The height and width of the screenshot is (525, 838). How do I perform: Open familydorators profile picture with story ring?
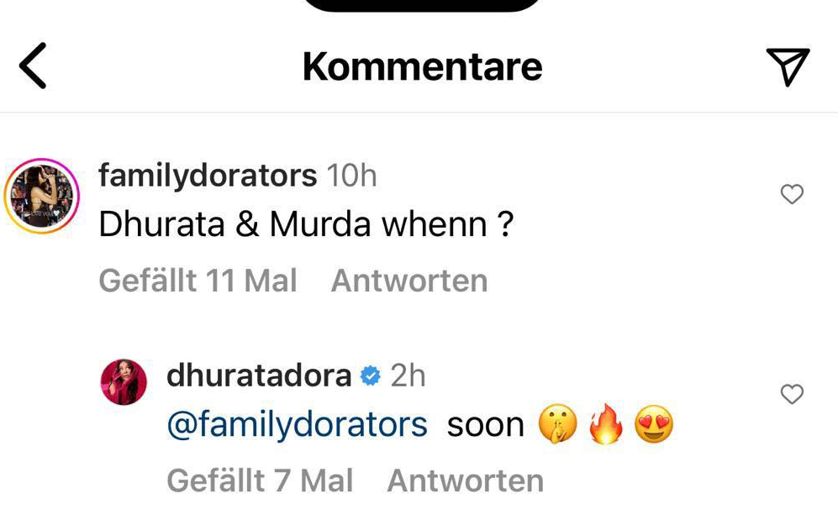(42, 196)
